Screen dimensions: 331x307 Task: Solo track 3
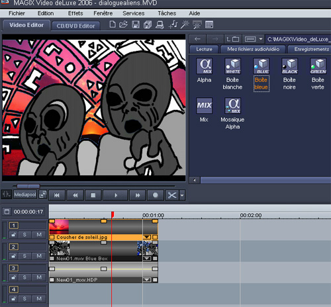(x=24, y=277)
